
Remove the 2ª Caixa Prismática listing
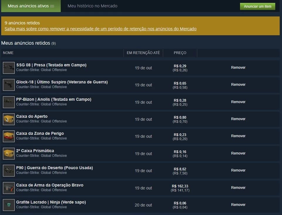[x=238, y=153]
